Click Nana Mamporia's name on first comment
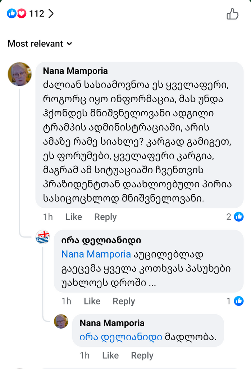The height and width of the screenshot is (369, 251). click(75, 71)
